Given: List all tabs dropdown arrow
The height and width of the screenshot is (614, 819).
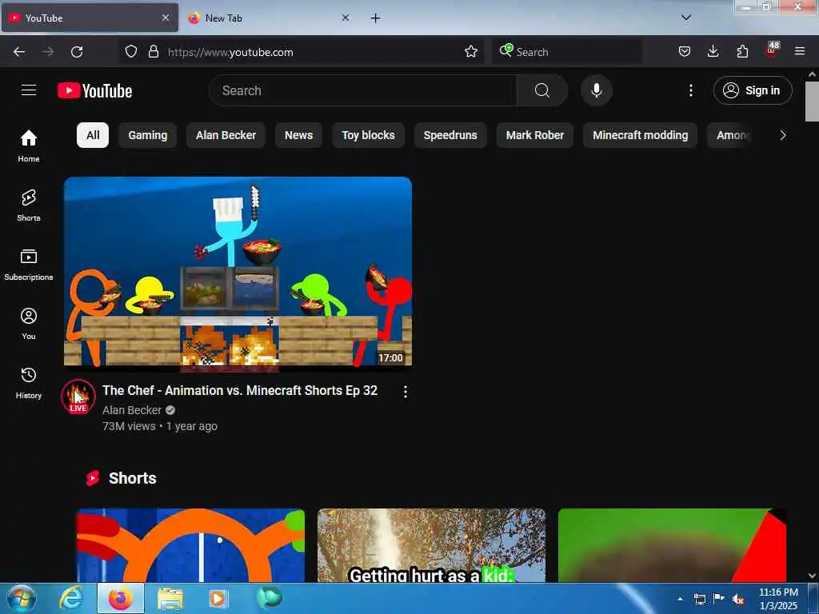Looking at the screenshot, I should click(686, 18).
